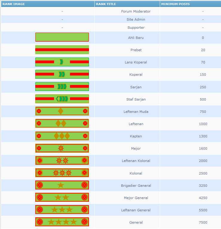Click the Ahli Baru rank image
Screen dimensions: 221x229
click(62, 37)
